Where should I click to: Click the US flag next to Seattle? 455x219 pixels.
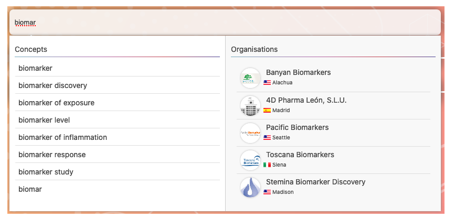pyautogui.click(x=267, y=138)
